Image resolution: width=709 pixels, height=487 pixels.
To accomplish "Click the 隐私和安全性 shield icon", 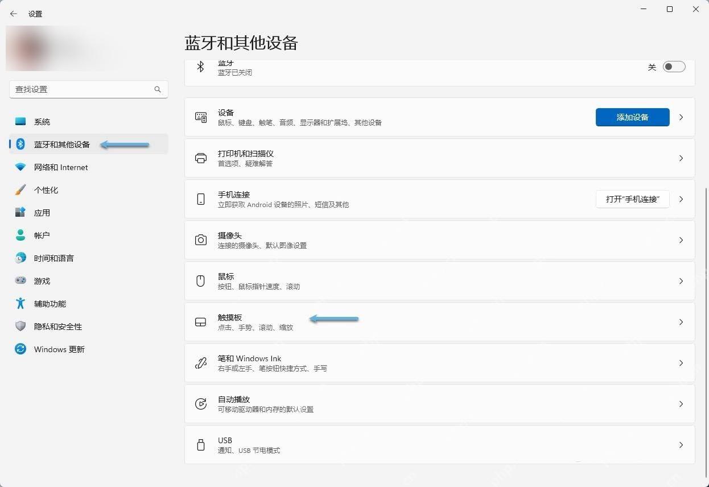I will [x=20, y=327].
